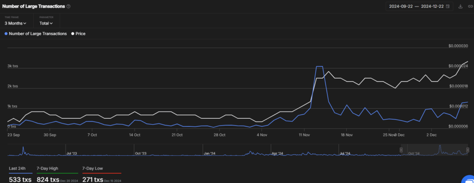The width and height of the screenshot is (474, 183).
Task: Select the 271 txs value
Action: pyautogui.click(x=93, y=180)
